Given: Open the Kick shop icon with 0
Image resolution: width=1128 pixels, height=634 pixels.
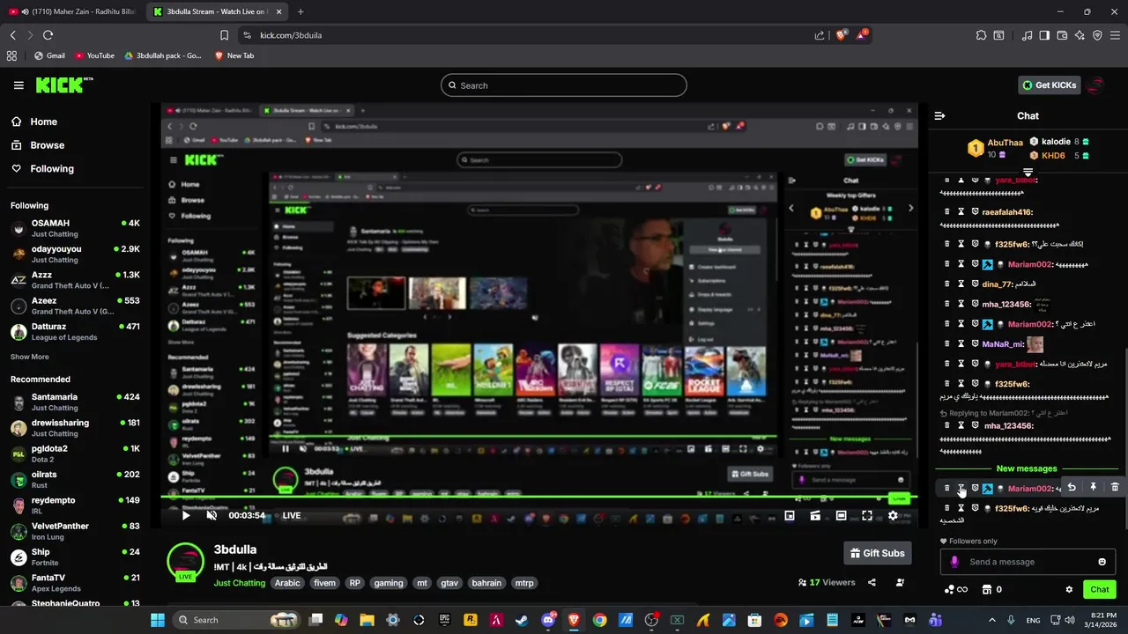Looking at the screenshot, I should (991, 589).
